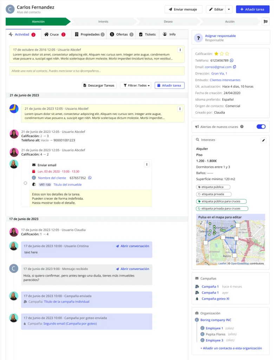Open options menu of the 17 de octubre note
This screenshot has width=274, height=360.
(180, 50)
